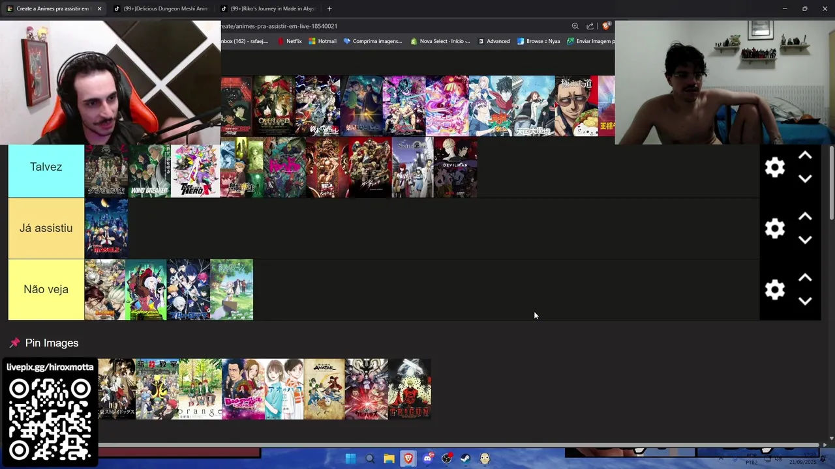Select Trigun poster in image pool
This screenshot has width=835, height=469.
pos(409,389)
